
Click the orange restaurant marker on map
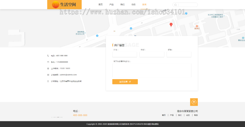click(x=197, y=26)
